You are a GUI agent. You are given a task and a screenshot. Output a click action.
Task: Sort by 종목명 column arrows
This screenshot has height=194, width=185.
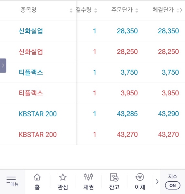(x=71, y=10)
